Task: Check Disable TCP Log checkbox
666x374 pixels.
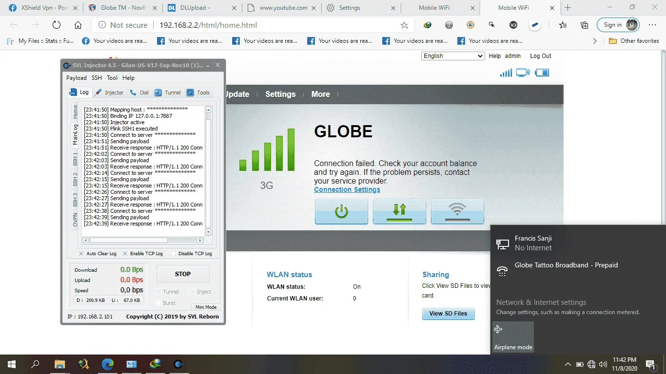Action: 174,254
